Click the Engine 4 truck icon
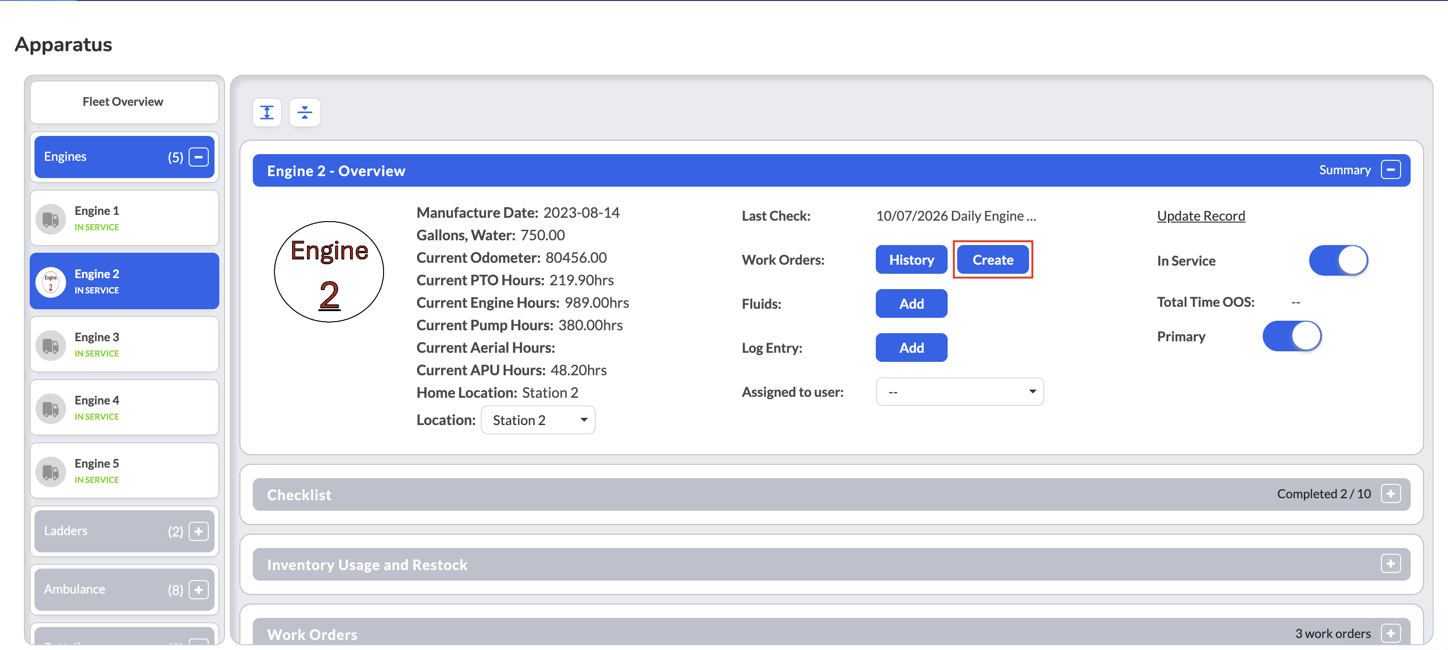Image resolution: width=1448 pixels, height=650 pixels. point(51,408)
